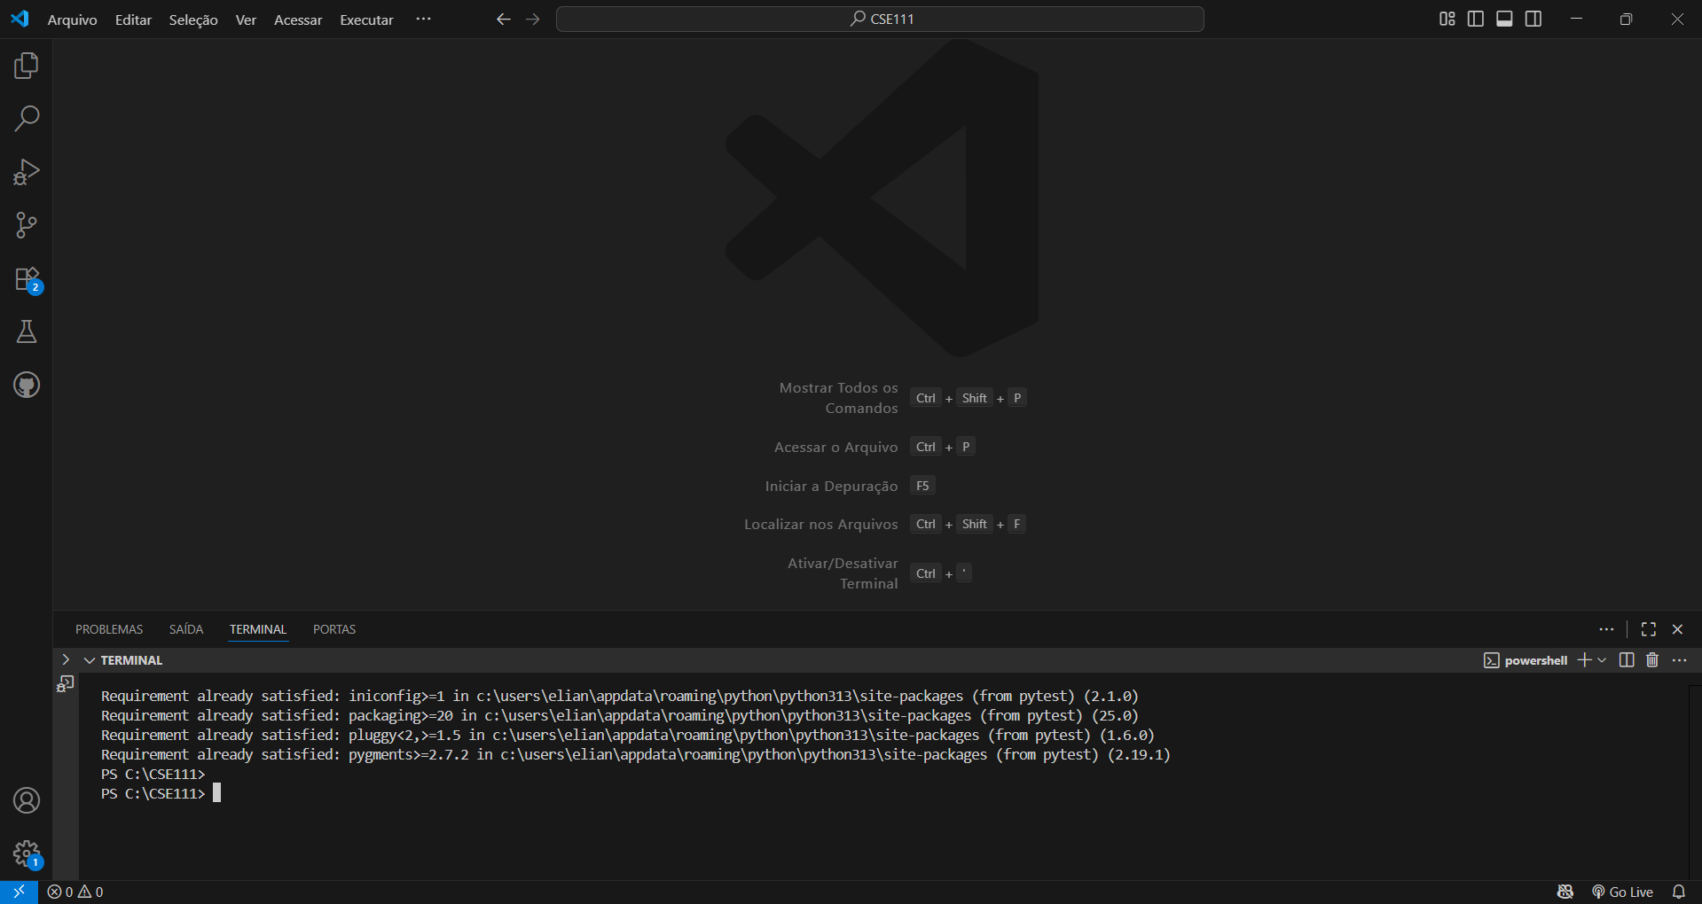Open the Customize Layout control
This screenshot has height=904, width=1702.
1447,19
